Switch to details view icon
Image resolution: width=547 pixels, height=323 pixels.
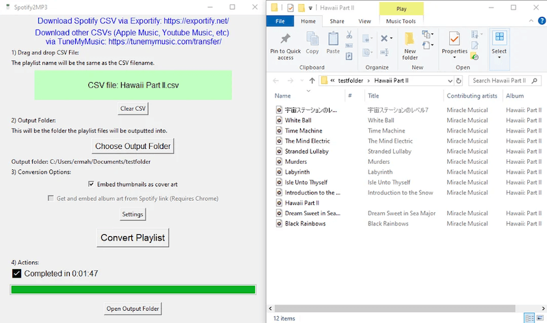[529, 318]
